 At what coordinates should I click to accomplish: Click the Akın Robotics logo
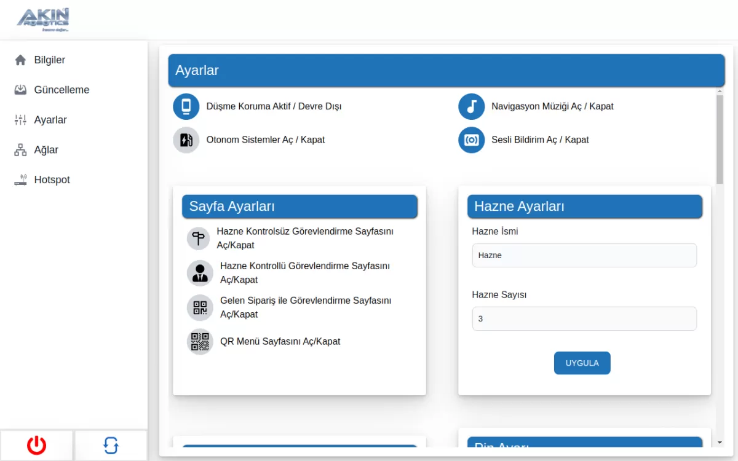(x=43, y=20)
